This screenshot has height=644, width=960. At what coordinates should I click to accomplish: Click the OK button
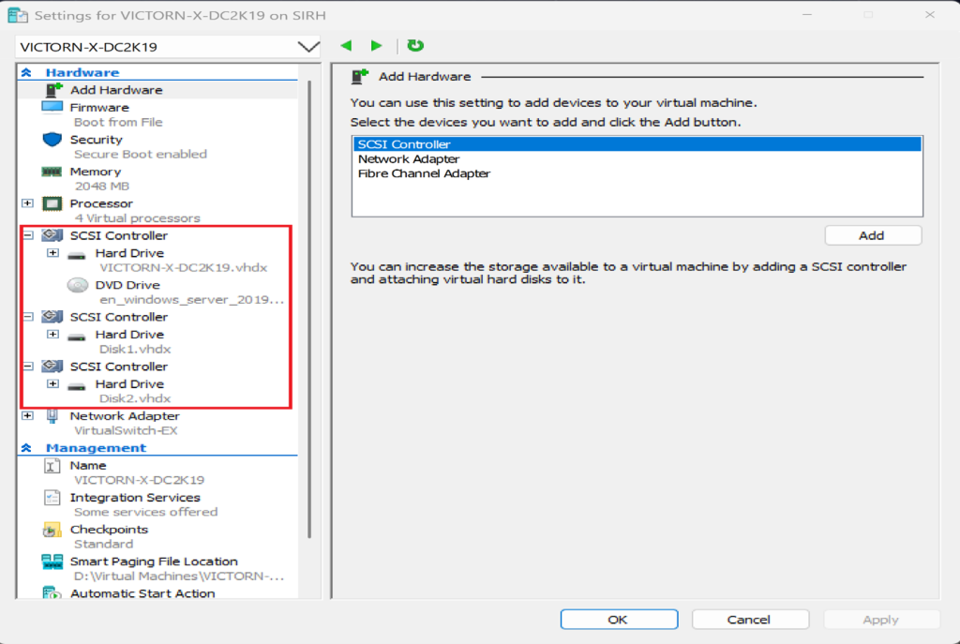[618, 620]
